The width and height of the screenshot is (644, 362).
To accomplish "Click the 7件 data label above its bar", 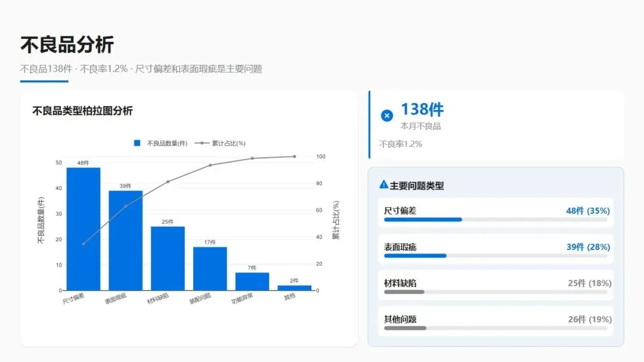I will (x=252, y=268).
